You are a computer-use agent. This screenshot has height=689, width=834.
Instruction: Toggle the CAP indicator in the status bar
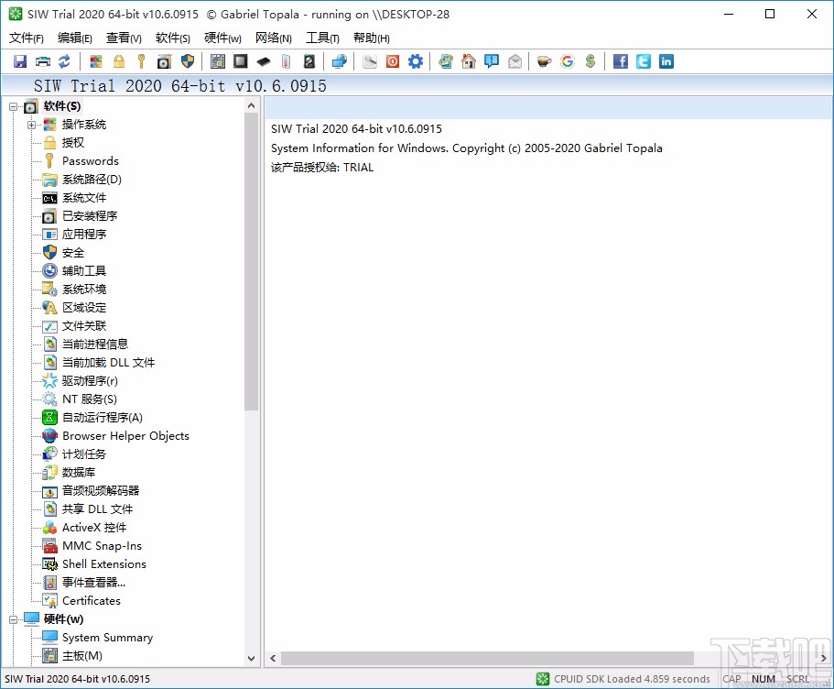point(732,679)
